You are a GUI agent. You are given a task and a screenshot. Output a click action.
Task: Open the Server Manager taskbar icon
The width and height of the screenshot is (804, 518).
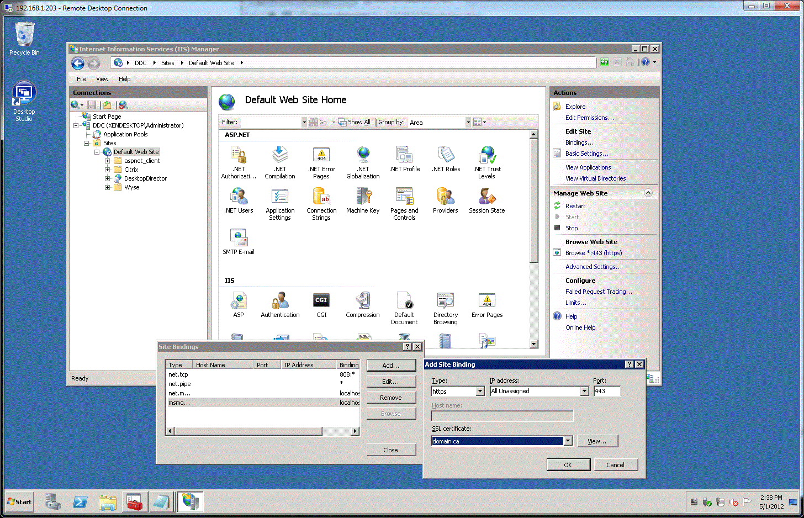[53, 501]
